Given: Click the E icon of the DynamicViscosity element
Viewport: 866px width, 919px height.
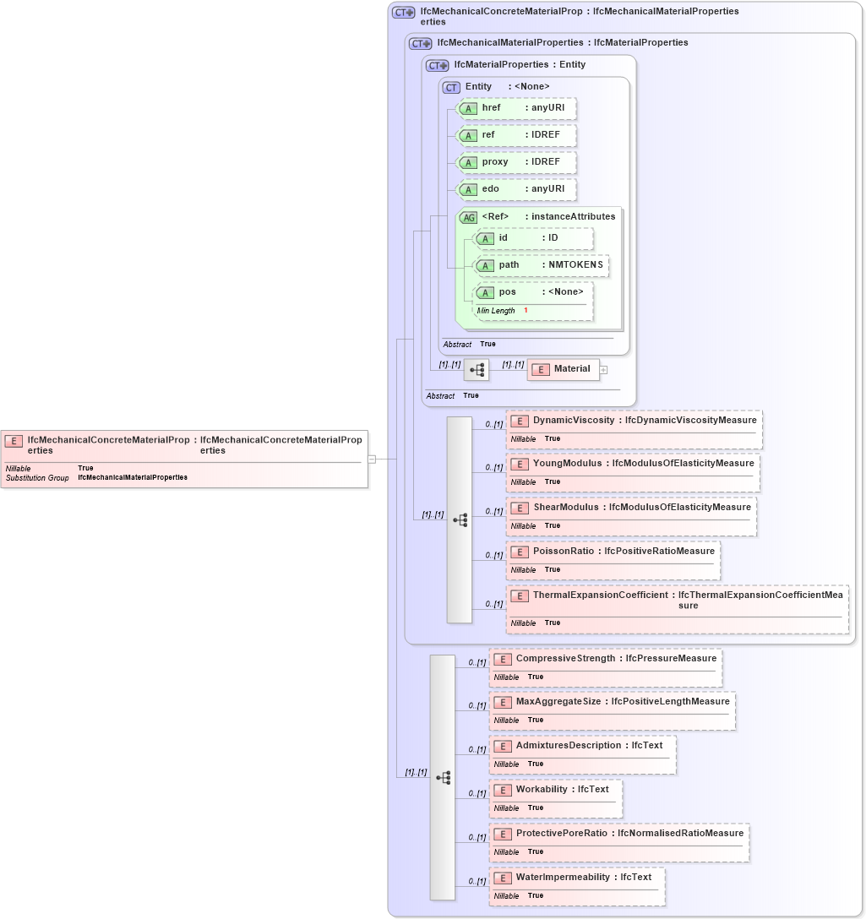Looking at the screenshot, I should 520,420.
